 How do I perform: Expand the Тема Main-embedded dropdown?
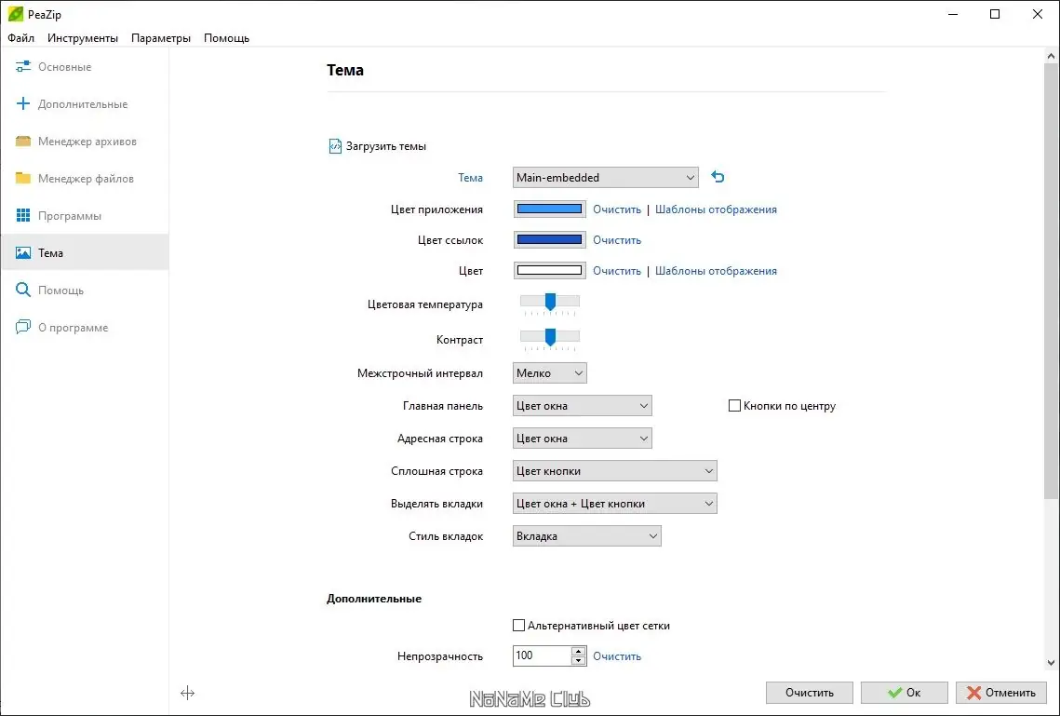pos(605,177)
